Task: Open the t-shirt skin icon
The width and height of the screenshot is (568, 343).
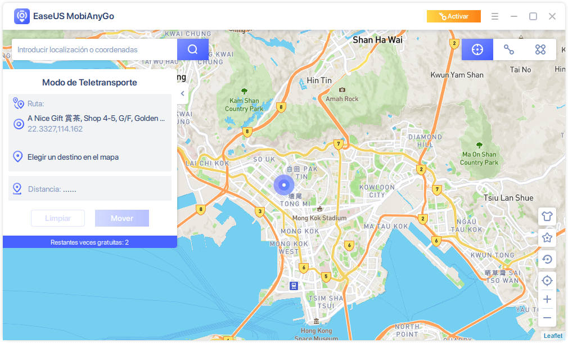Action: pos(547,216)
